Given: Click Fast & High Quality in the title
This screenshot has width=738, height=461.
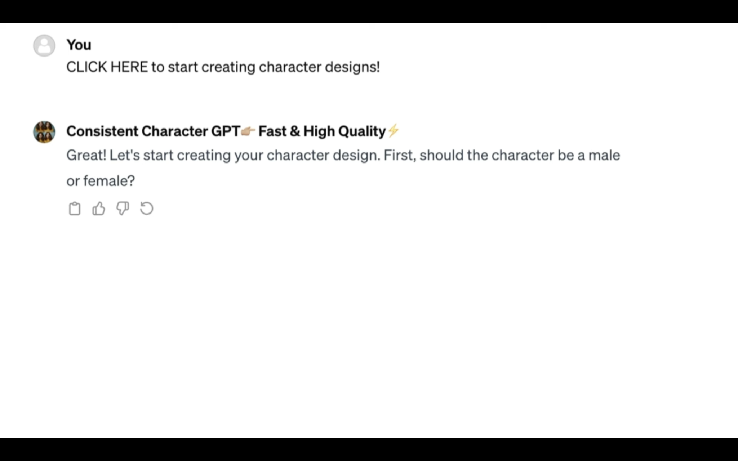Looking at the screenshot, I should click(x=322, y=131).
